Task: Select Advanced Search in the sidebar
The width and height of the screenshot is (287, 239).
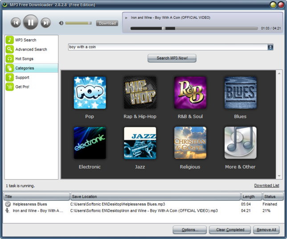Action: (x=31, y=49)
